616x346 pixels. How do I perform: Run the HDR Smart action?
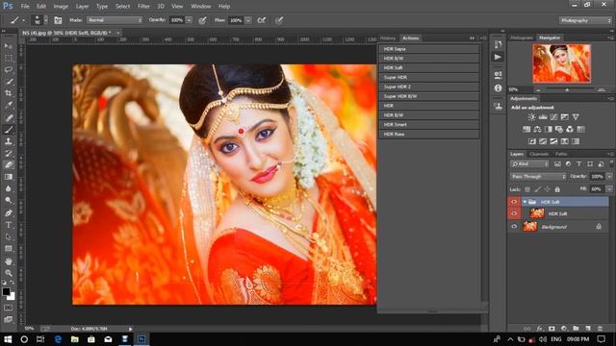(x=428, y=124)
